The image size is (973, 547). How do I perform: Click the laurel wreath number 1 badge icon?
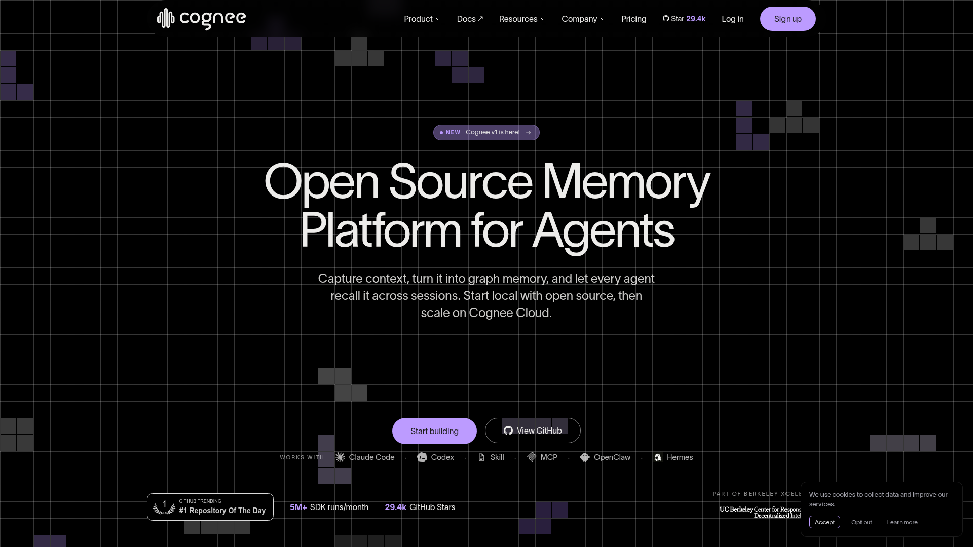point(164,506)
